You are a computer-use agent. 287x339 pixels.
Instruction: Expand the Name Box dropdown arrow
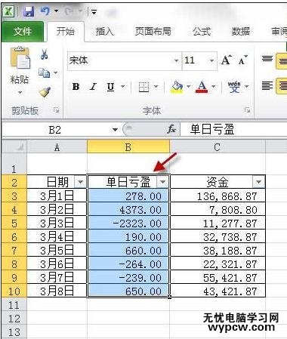tap(115, 130)
